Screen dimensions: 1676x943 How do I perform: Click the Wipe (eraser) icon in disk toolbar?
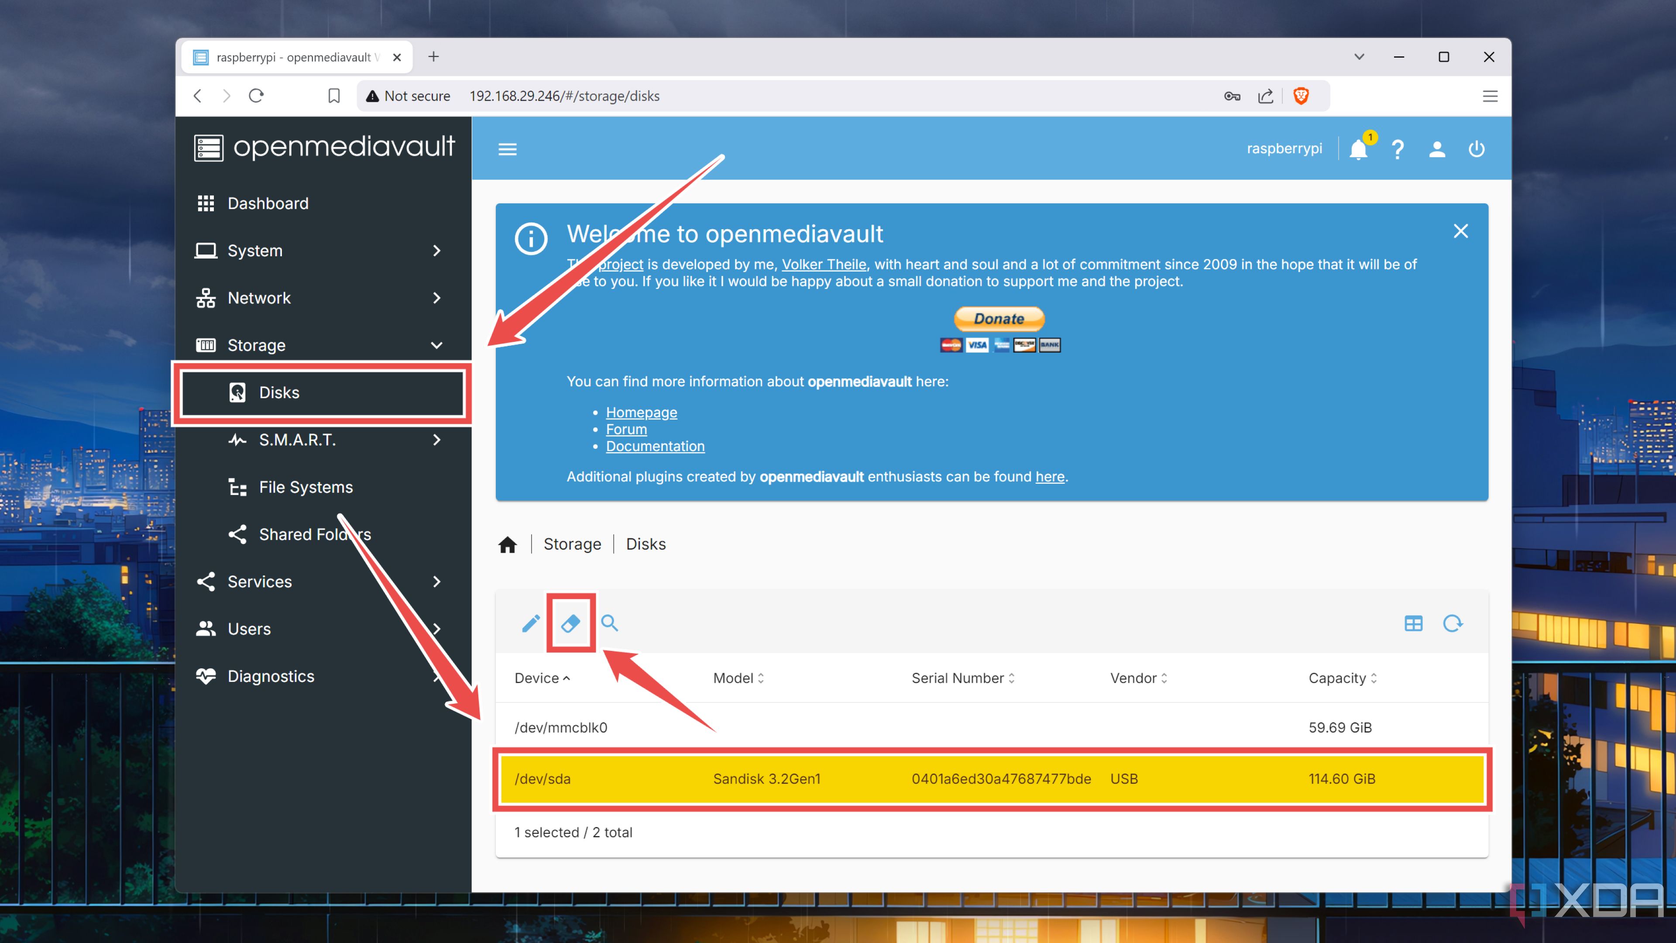pos(570,623)
